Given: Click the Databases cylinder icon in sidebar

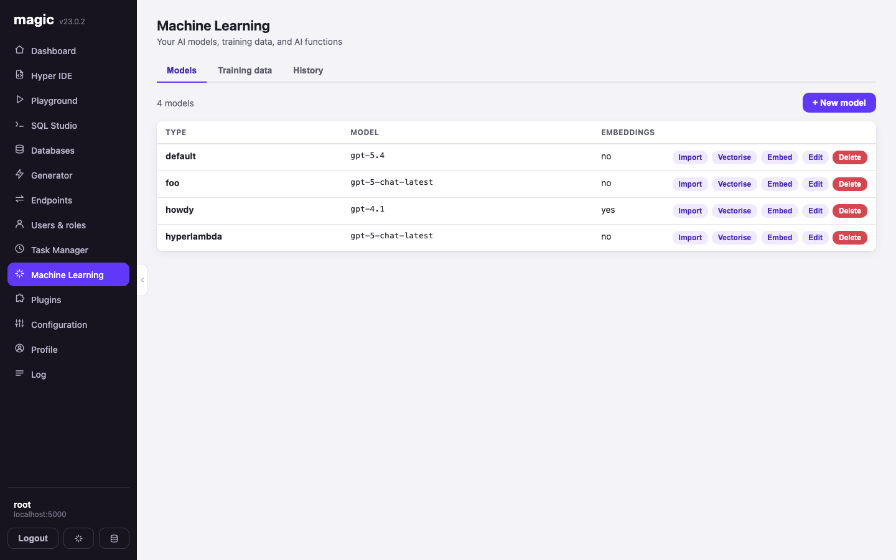Looking at the screenshot, I should click(19, 149).
